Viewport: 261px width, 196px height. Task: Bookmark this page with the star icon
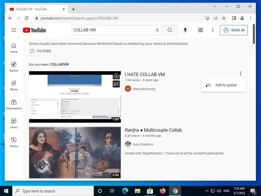(224, 18)
